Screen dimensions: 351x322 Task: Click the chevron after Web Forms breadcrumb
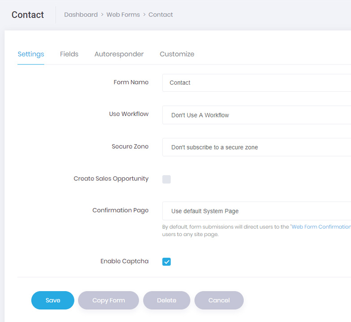click(144, 15)
